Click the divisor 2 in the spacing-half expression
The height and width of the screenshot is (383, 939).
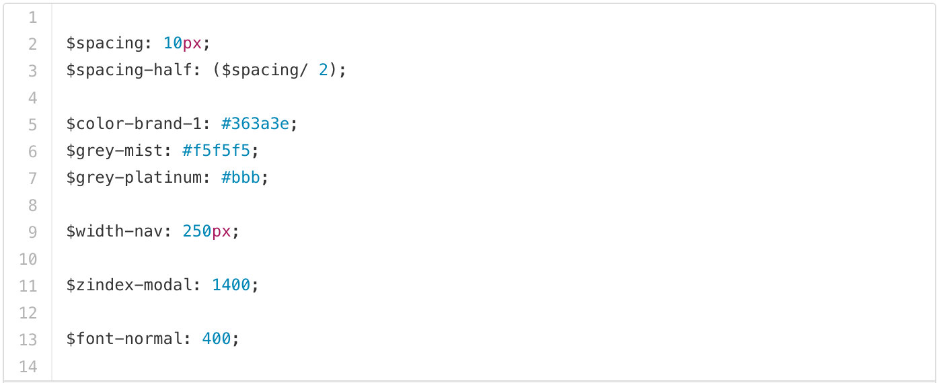(x=323, y=71)
